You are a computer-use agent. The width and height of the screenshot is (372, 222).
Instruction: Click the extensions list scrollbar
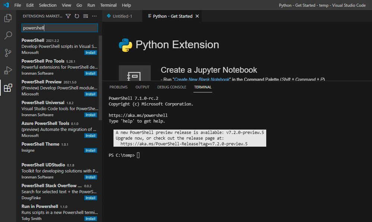[x=100, y=78]
